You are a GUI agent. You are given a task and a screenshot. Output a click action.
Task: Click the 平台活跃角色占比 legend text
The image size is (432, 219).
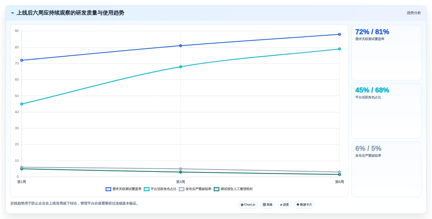pos(164,189)
